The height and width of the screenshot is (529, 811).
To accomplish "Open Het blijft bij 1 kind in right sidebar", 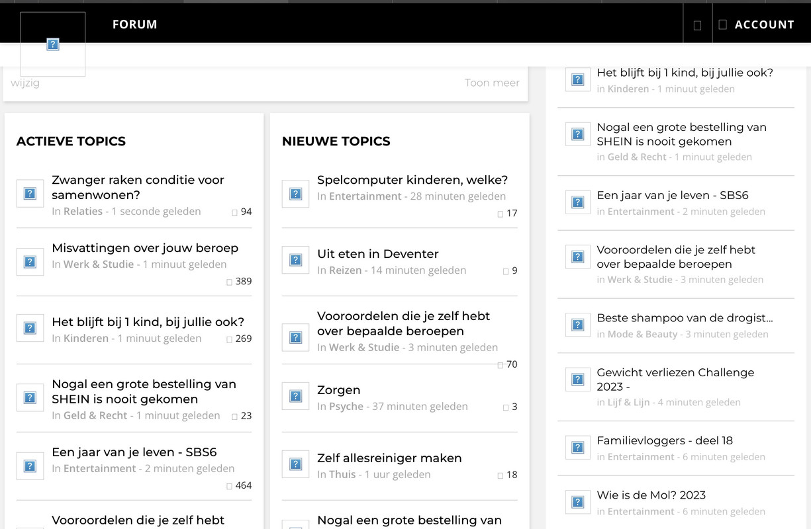I will pyautogui.click(x=685, y=73).
